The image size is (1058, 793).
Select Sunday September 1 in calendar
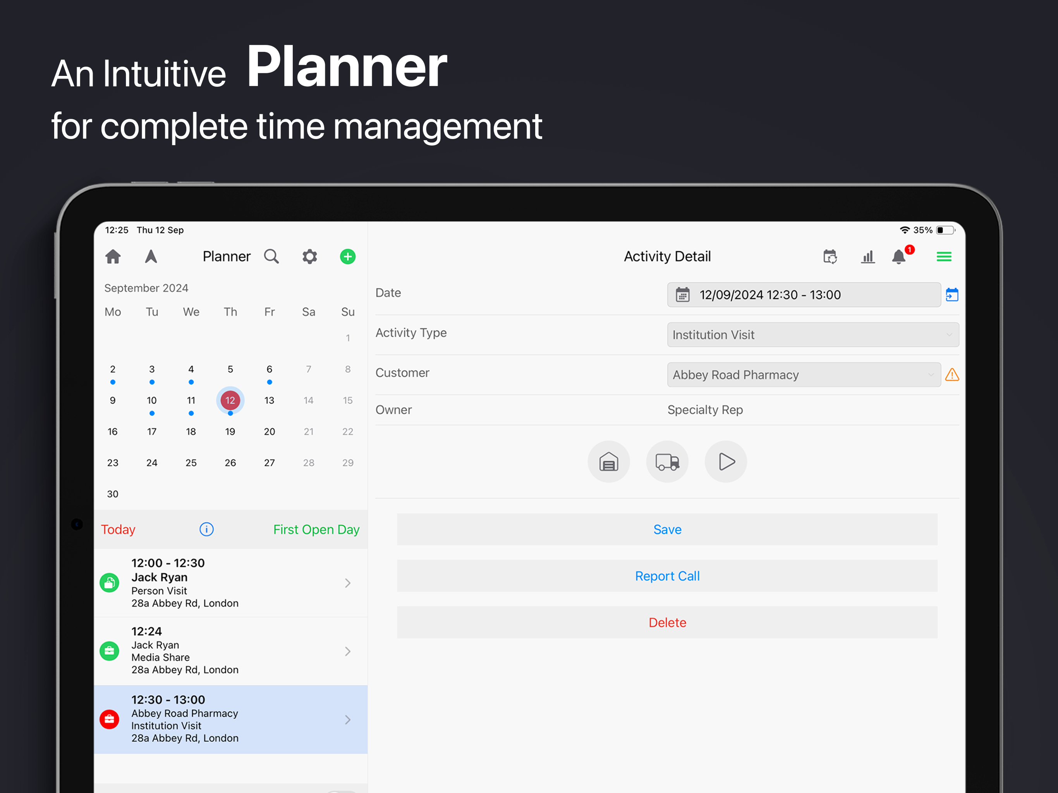[348, 338]
